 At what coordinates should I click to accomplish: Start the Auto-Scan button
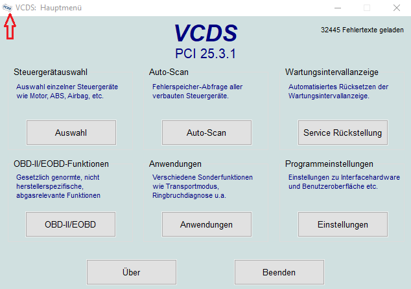pos(207,133)
